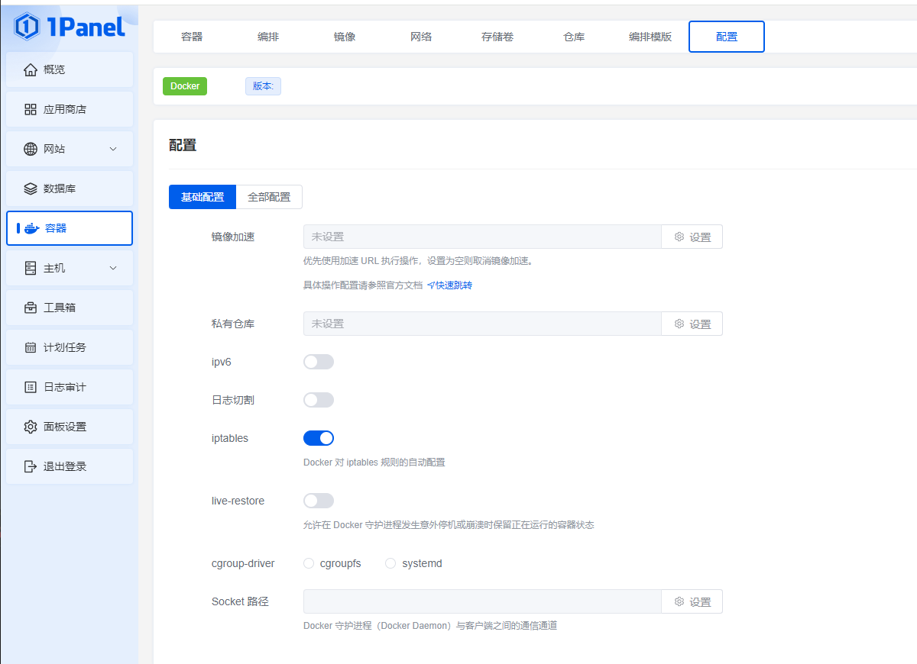
Task: Go to the 存储卷 tab
Action: (x=497, y=37)
